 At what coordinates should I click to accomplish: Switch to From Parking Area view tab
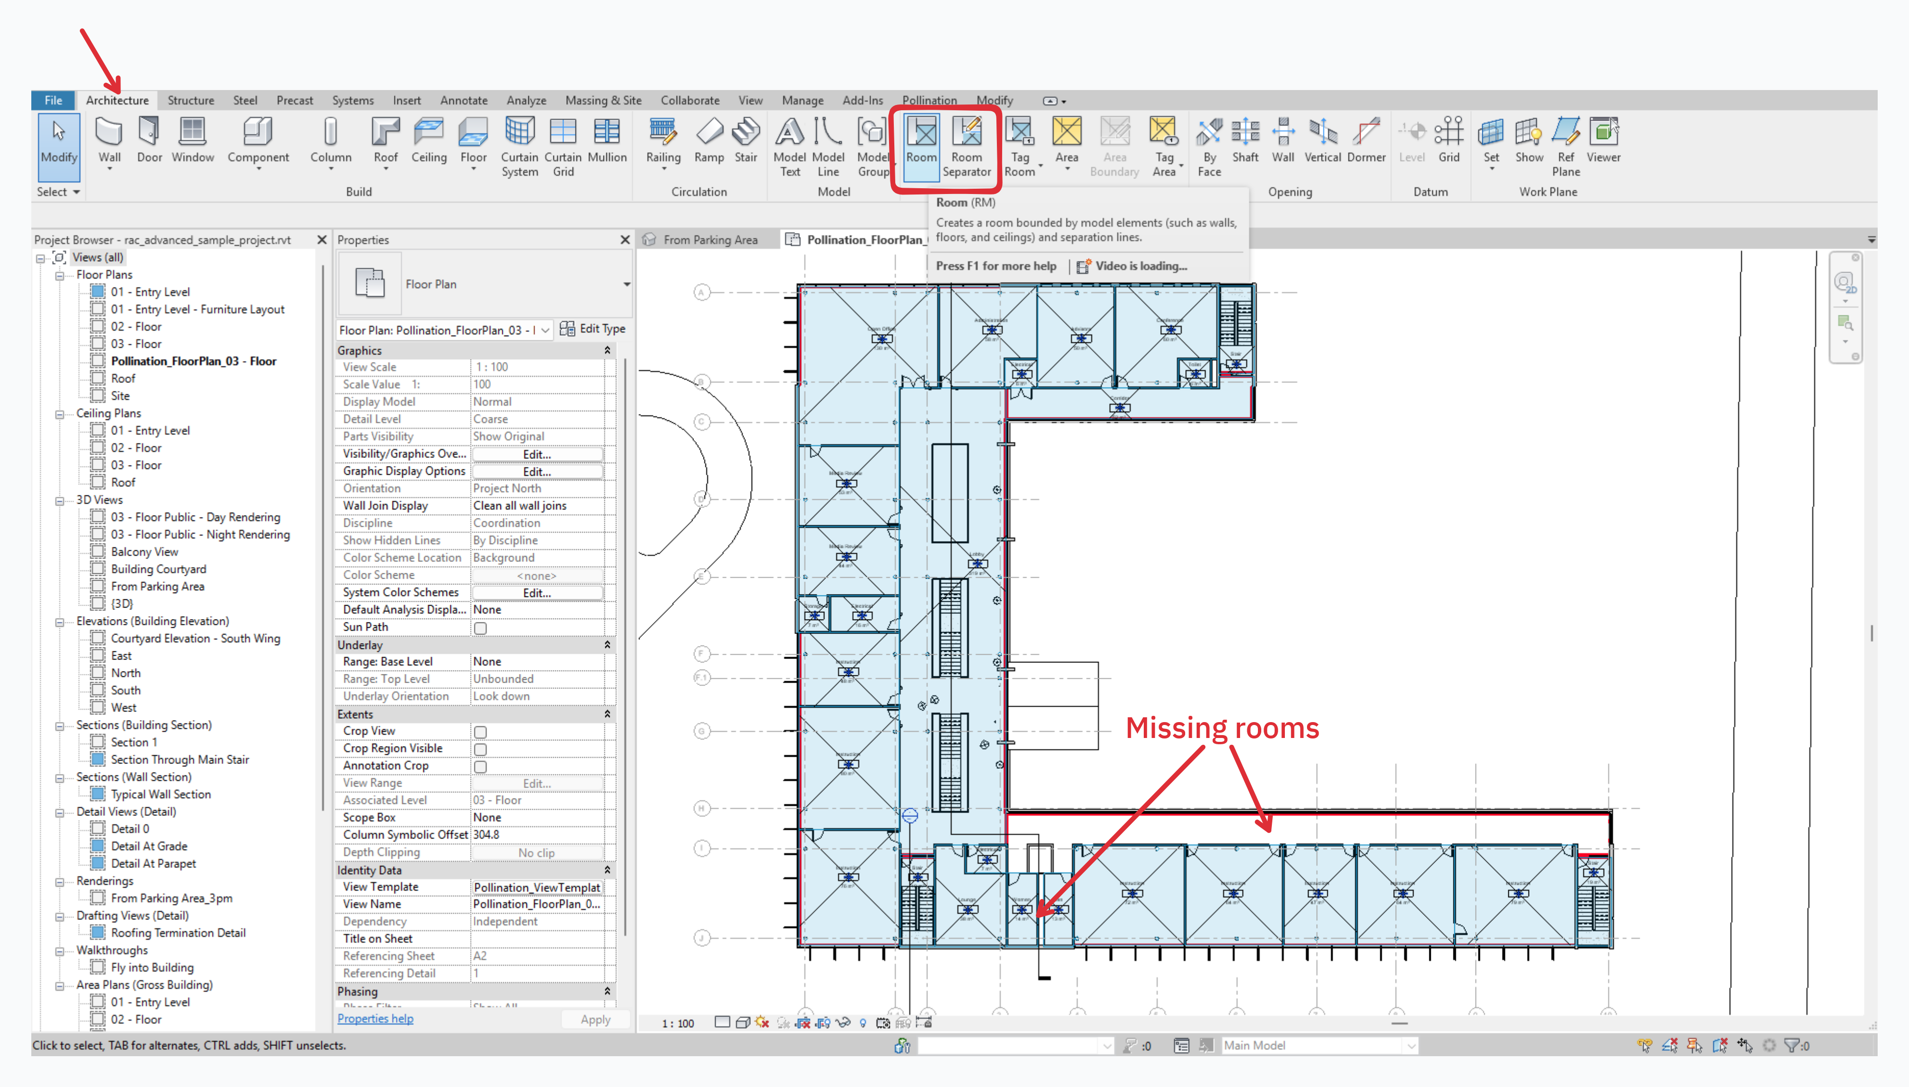point(709,240)
